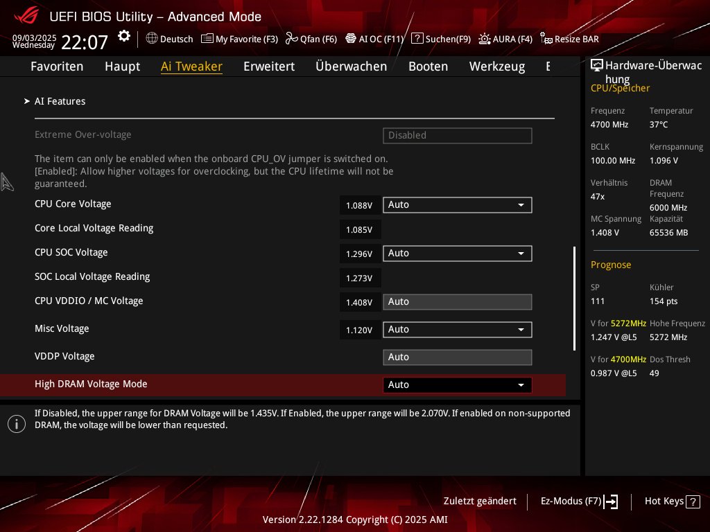Switch to the Haupt tab

click(122, 66)
